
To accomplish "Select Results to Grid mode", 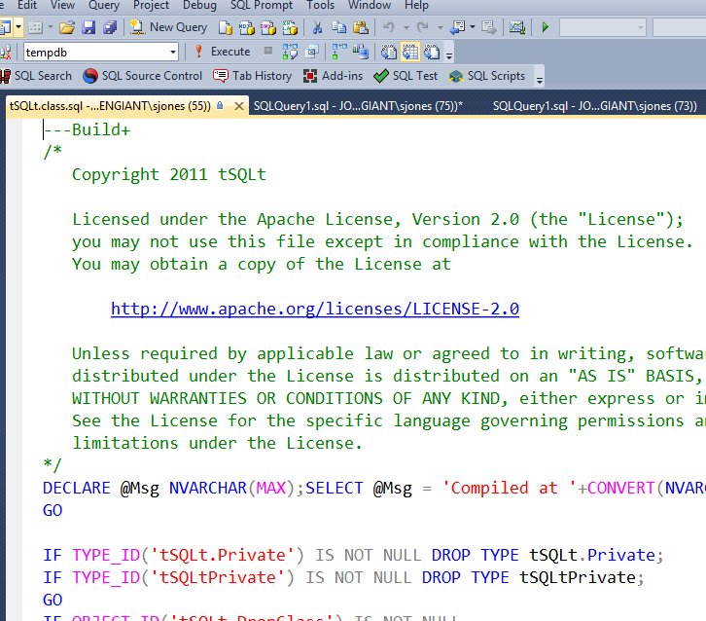I will tap(410, 52).
